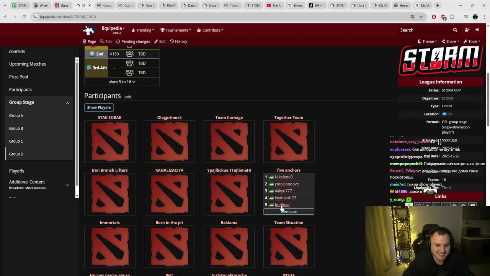
Task: Open the Edit tab
Action: point(160,41)
